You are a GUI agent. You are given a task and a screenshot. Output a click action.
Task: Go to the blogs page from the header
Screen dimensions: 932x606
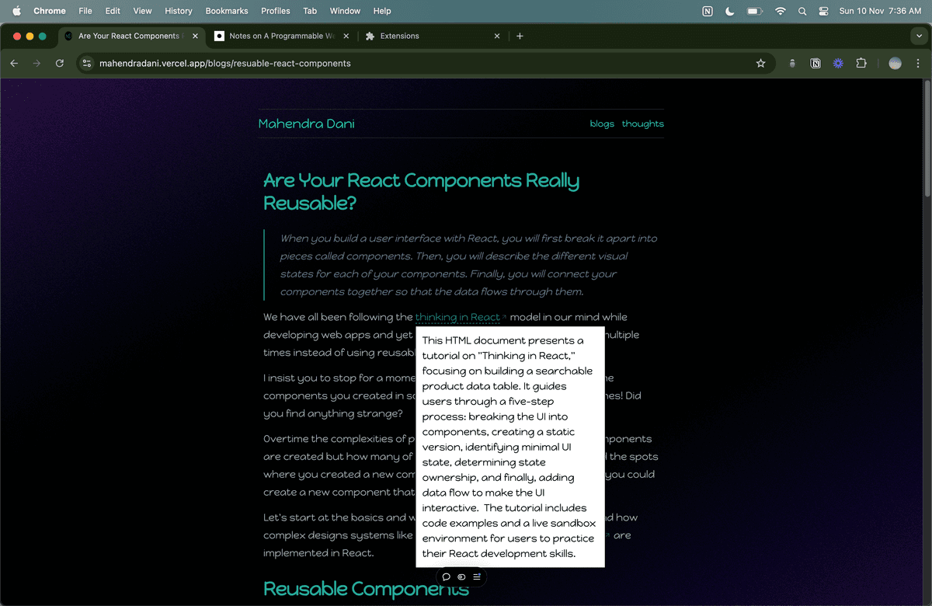pyautogui.click(x=602, y=124)
